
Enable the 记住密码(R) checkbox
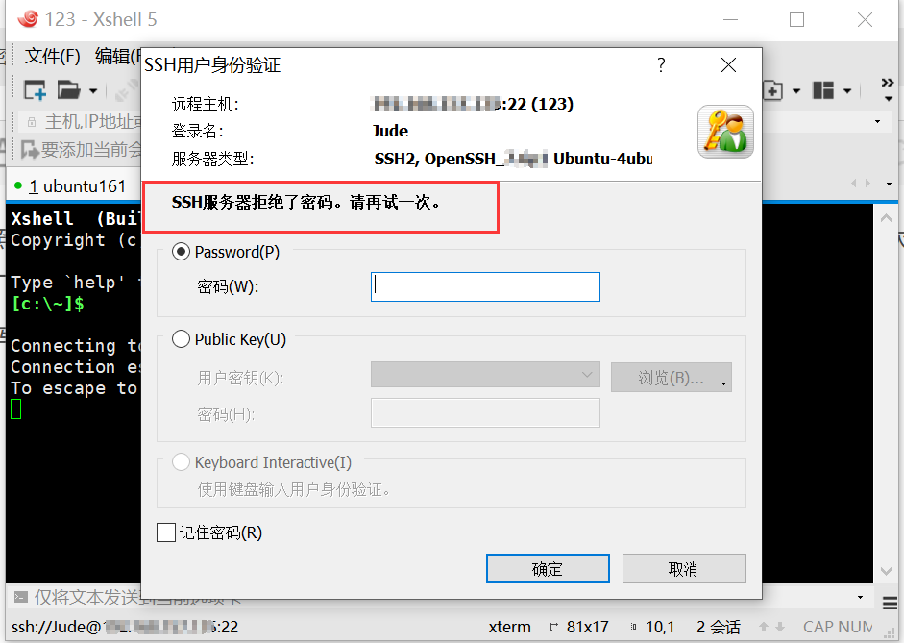[166, 532]
